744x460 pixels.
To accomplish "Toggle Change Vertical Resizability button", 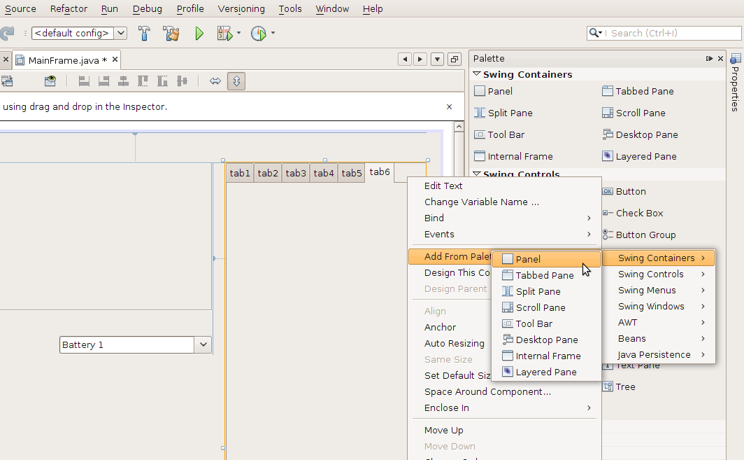I will [236, 81].
